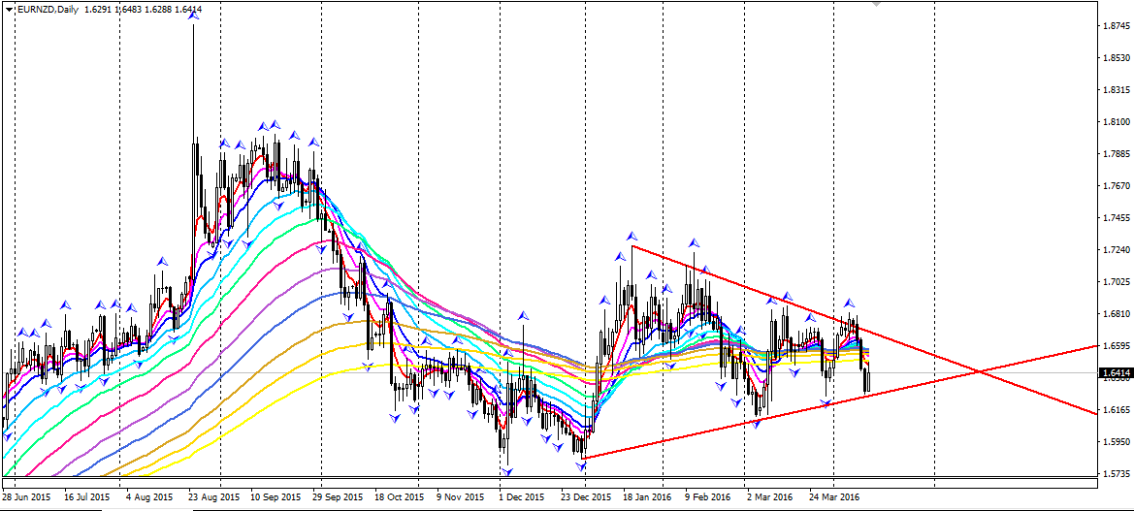Click the 24 Mar 2016 date label
Screen dimensions: 1134x511
point(834,498)
